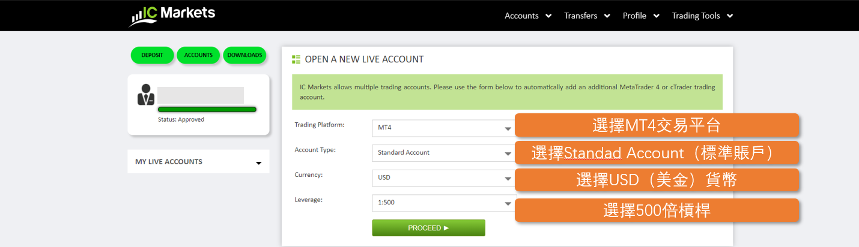The width and height of the screenshot is (859, 247).
Task: Click the green DEPOSIT button
Action: pyautogui.click(x=152, y=55)
